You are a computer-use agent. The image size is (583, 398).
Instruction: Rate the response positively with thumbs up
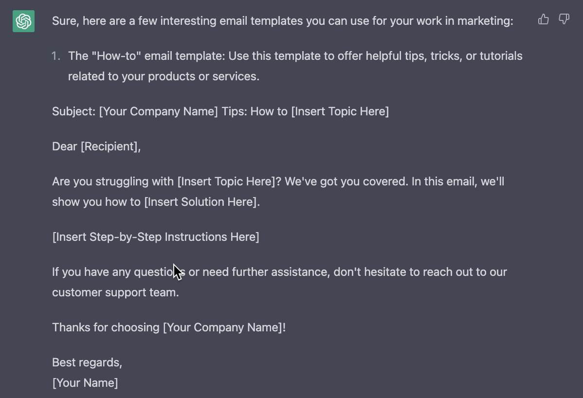click(x=544, y=19)
